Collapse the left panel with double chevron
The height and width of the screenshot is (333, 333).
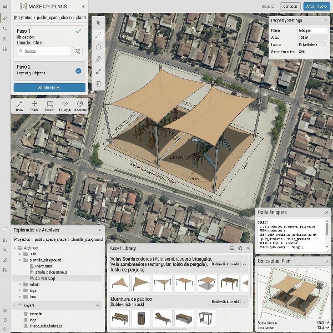click(83, 6)
